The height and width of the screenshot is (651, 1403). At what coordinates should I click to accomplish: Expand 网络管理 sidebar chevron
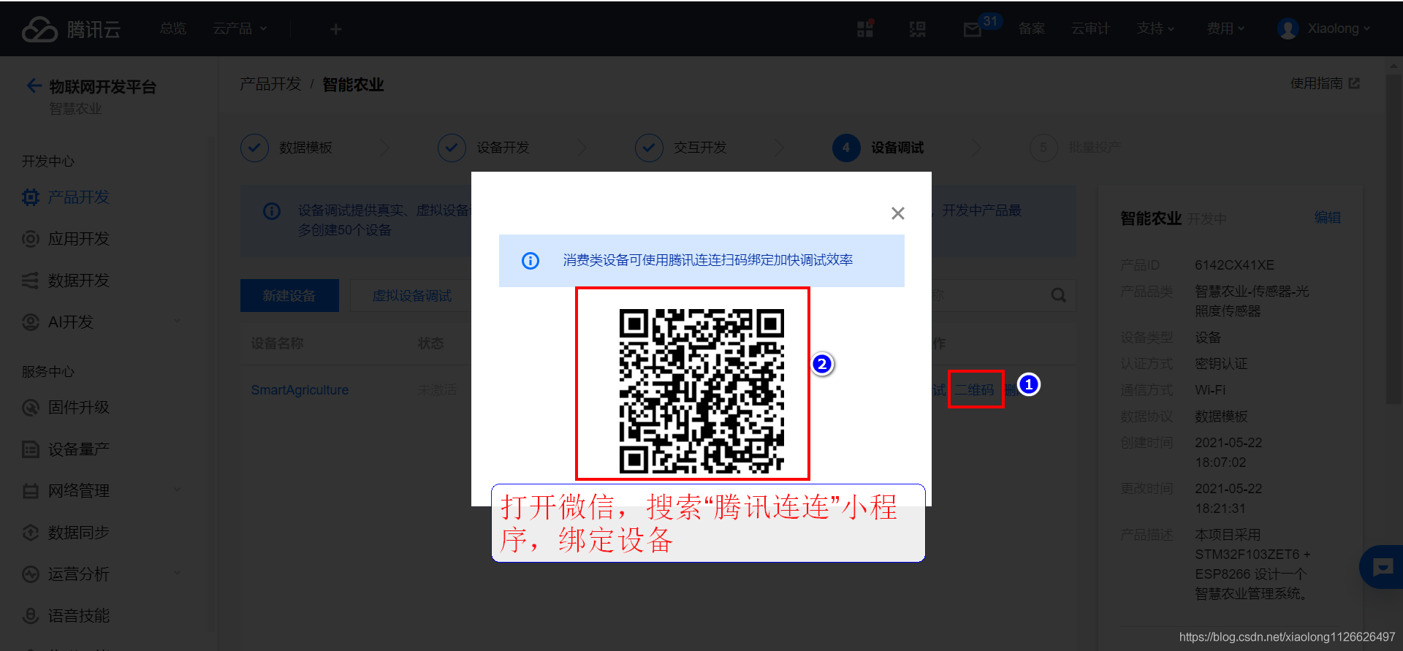pos(177,490)
